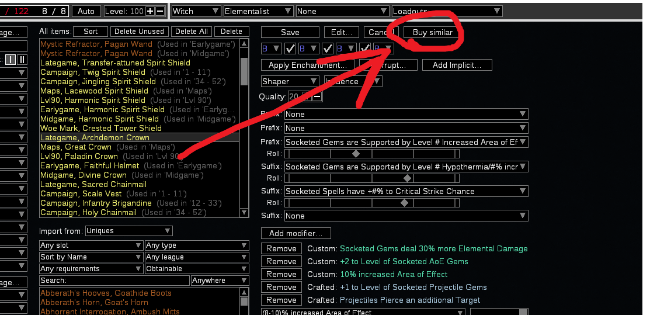Remove the +1 Level Socketed Projectile Gems modifier

tap(281, 287)
